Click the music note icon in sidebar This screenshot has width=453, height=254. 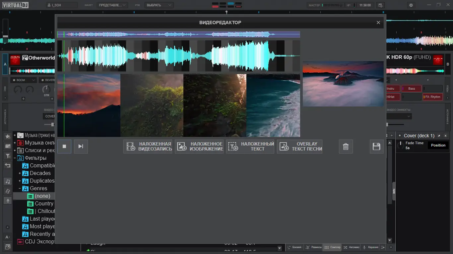[8, 181]
